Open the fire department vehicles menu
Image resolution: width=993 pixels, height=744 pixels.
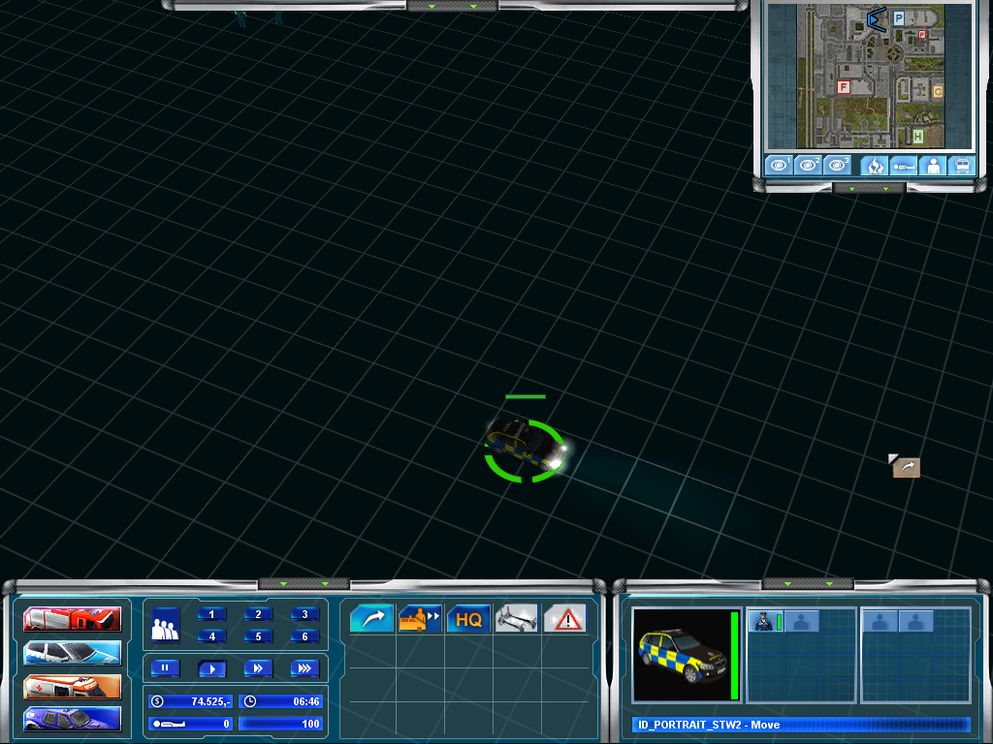click(x=72, y=619)
